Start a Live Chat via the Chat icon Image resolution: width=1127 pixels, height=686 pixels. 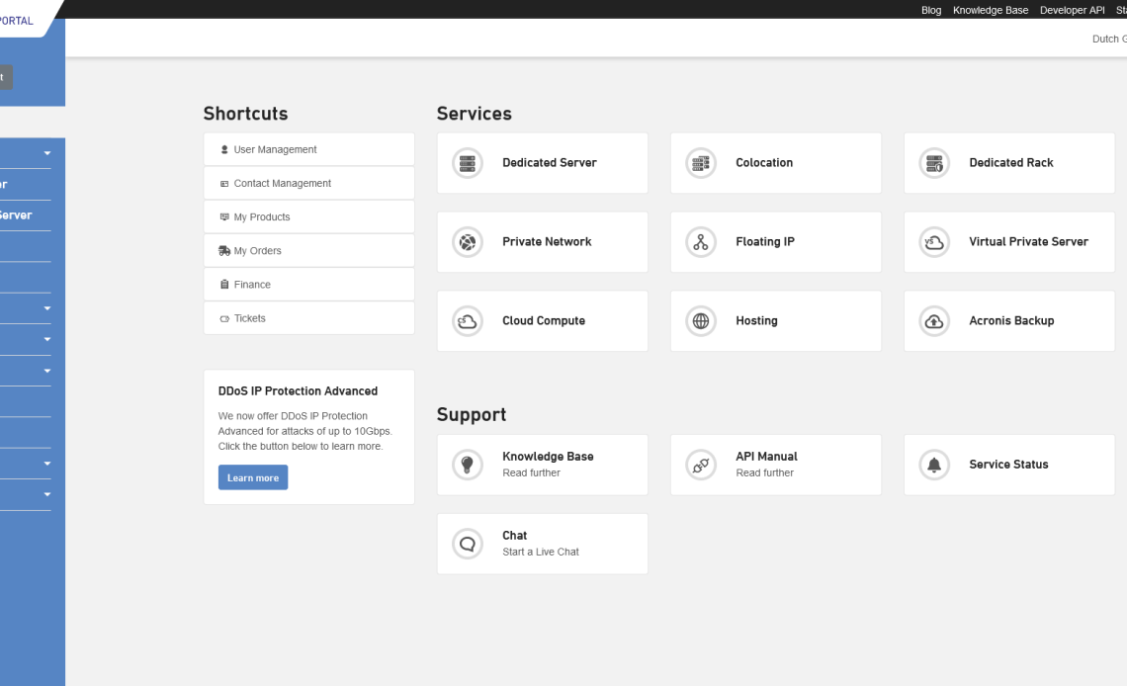pyautogui.click(x=467, y=543)
